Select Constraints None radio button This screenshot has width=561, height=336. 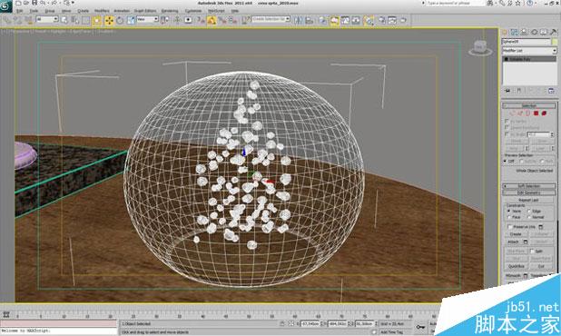pyautogui.click(x=509, y=211)
